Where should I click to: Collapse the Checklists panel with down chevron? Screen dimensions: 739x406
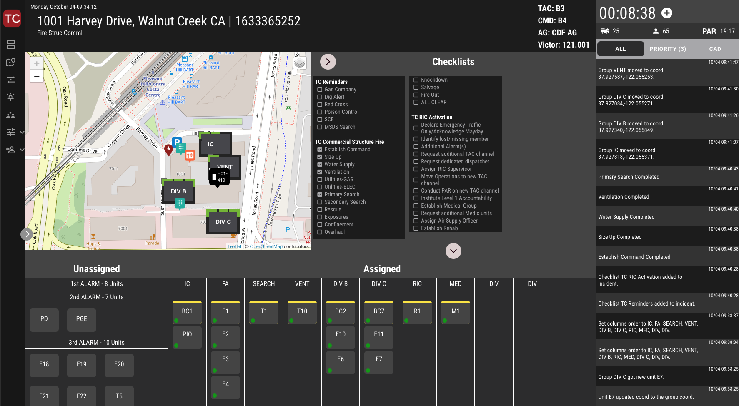(x=453, y=251)
